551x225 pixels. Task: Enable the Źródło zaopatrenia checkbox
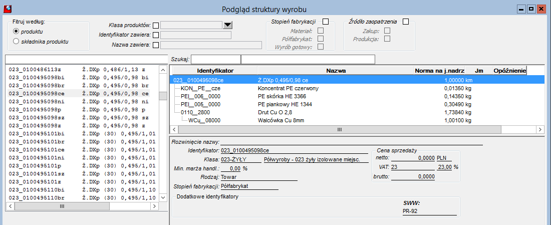(x=406, y=22)
